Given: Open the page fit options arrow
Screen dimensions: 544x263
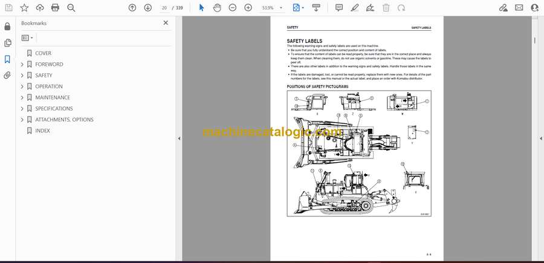Looking at the screenshot, I should pos(303,8).
